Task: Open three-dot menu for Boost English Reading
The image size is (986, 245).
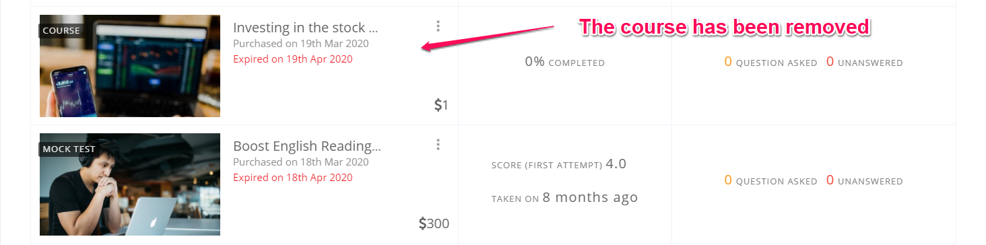Action: click(438, 145)
